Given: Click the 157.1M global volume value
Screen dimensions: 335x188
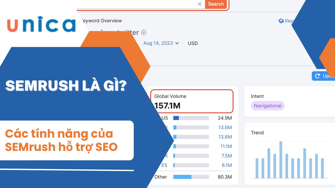Looking at the screenshot, I should click(167, 106).
